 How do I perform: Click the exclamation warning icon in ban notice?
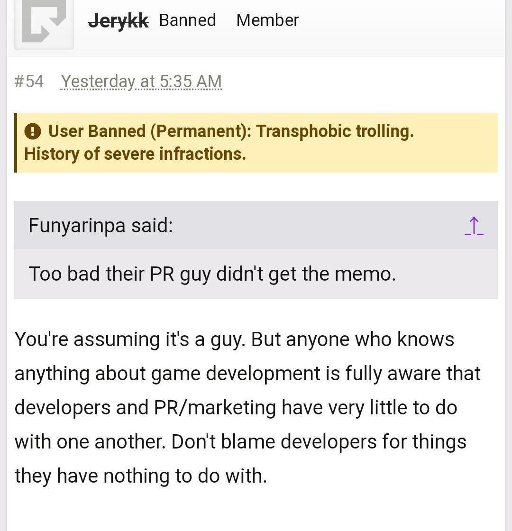[x=32, y=131]
